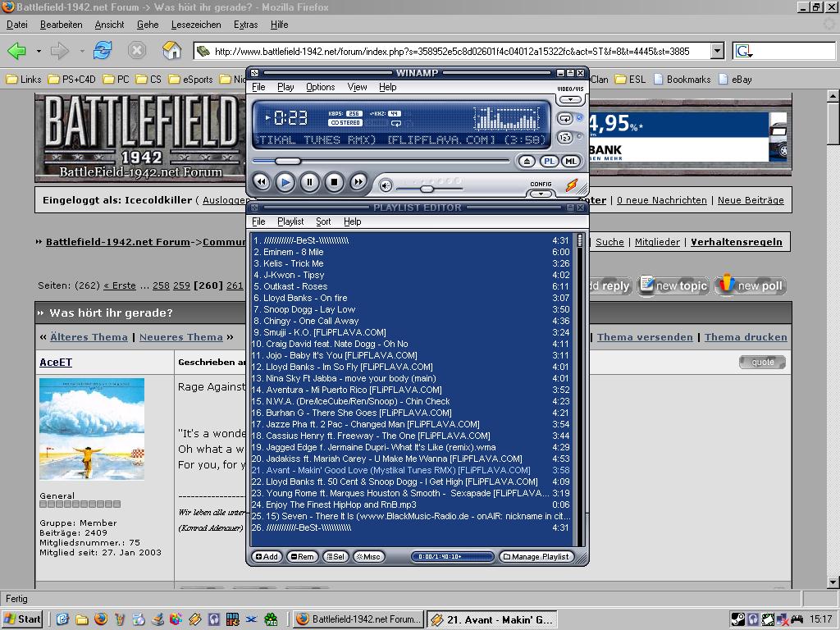
Task: Click Firefox forward arrow button
Action: click(59, 51)
